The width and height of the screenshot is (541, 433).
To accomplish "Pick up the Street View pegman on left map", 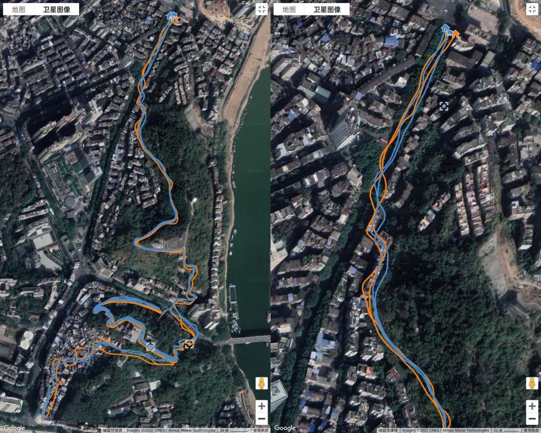I will click(x=261, y=383).
